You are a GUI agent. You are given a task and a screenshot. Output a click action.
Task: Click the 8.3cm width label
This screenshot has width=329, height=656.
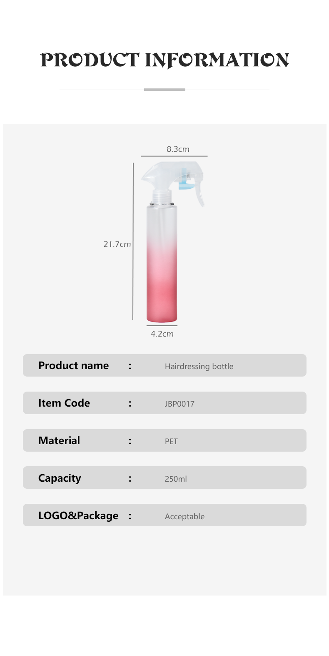[x=178, y=149]
